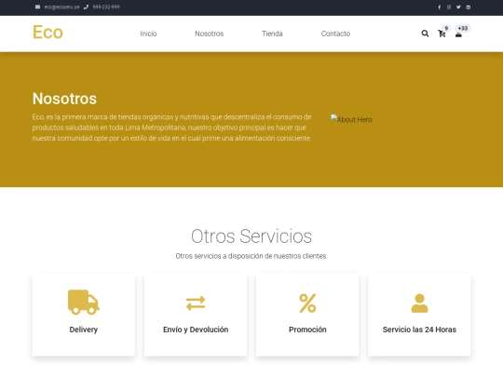The image size is (503, 377).
Task: Click the hero paragraph about Eco
Action: coord(172,128)
